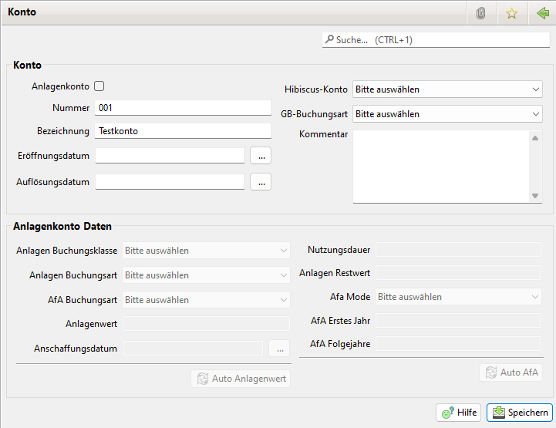Open the Hibiscus-Konto dropdown
556x428 pixels.
(447, 89)
